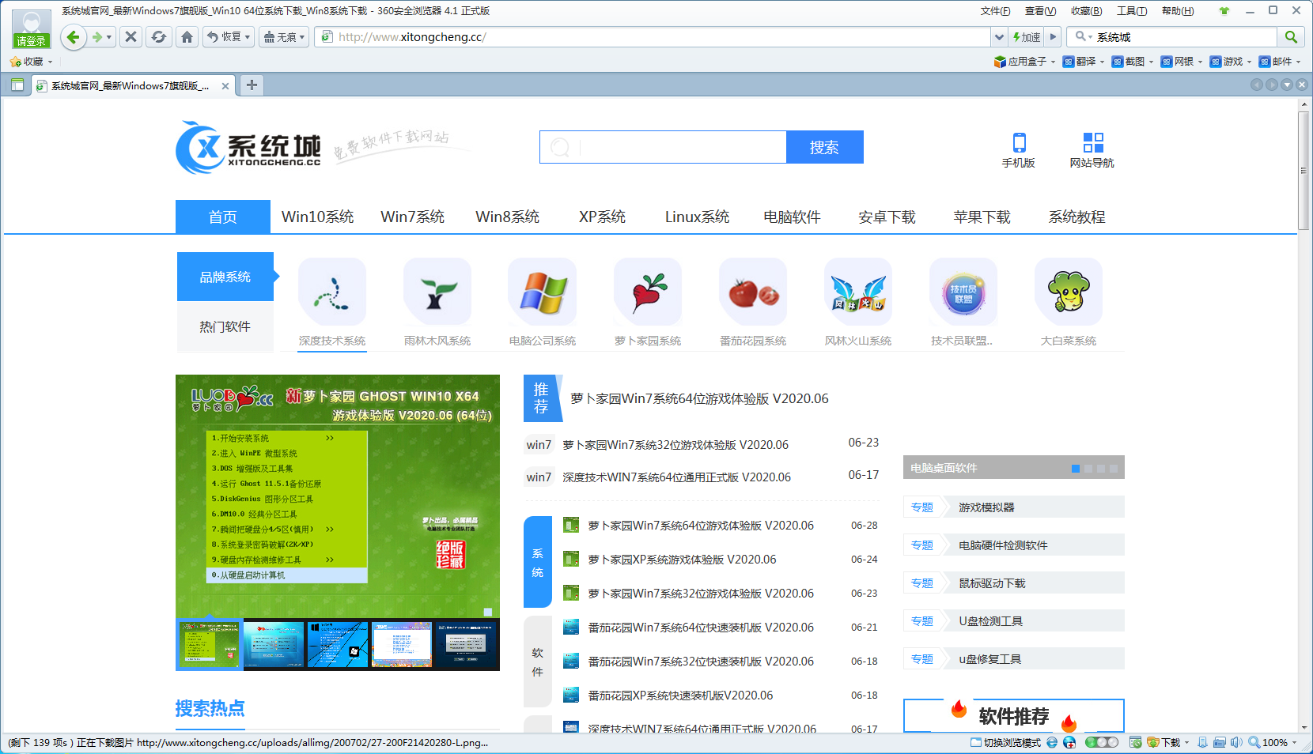
Task: Open 萝卜家园XP系统游戏体验版 V2020.06 link
Action: click(x=682, y=559)
